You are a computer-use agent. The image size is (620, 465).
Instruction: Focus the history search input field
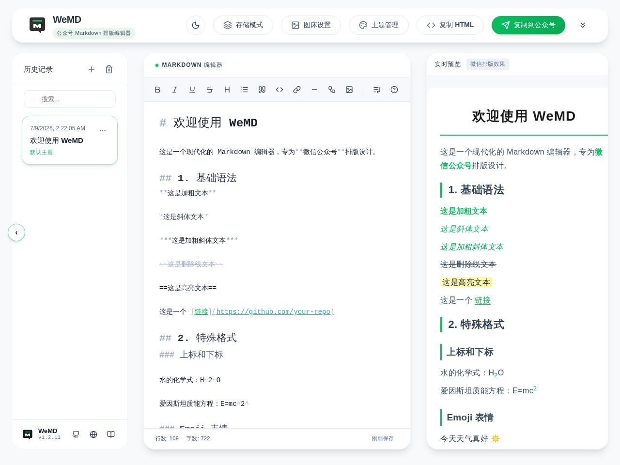pyautogui.click(x=70, y=99)
